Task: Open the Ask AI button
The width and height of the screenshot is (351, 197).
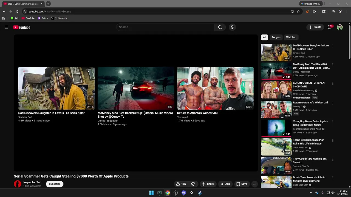Action: pos(225,184)
